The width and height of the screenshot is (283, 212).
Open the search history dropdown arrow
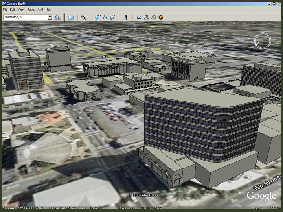click(50, 17)
